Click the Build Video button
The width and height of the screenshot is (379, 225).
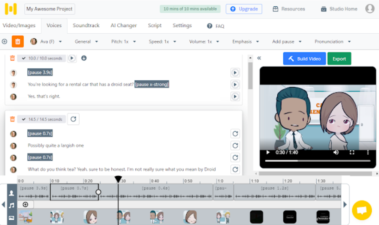coord(304,59)
